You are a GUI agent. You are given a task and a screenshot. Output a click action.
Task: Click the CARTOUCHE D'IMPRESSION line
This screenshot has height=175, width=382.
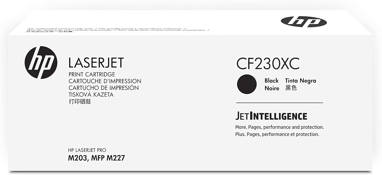pos(105,81)
